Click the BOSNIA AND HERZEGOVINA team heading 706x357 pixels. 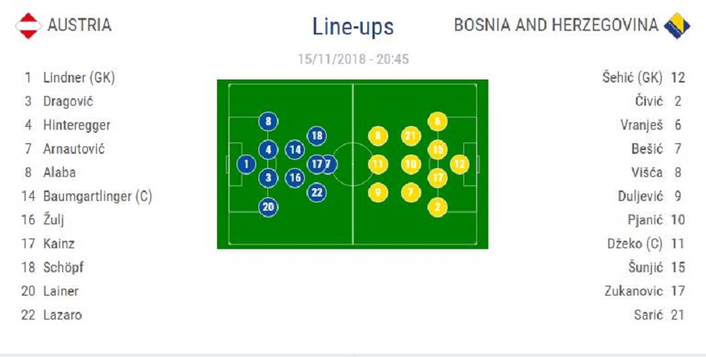point(556,25)
